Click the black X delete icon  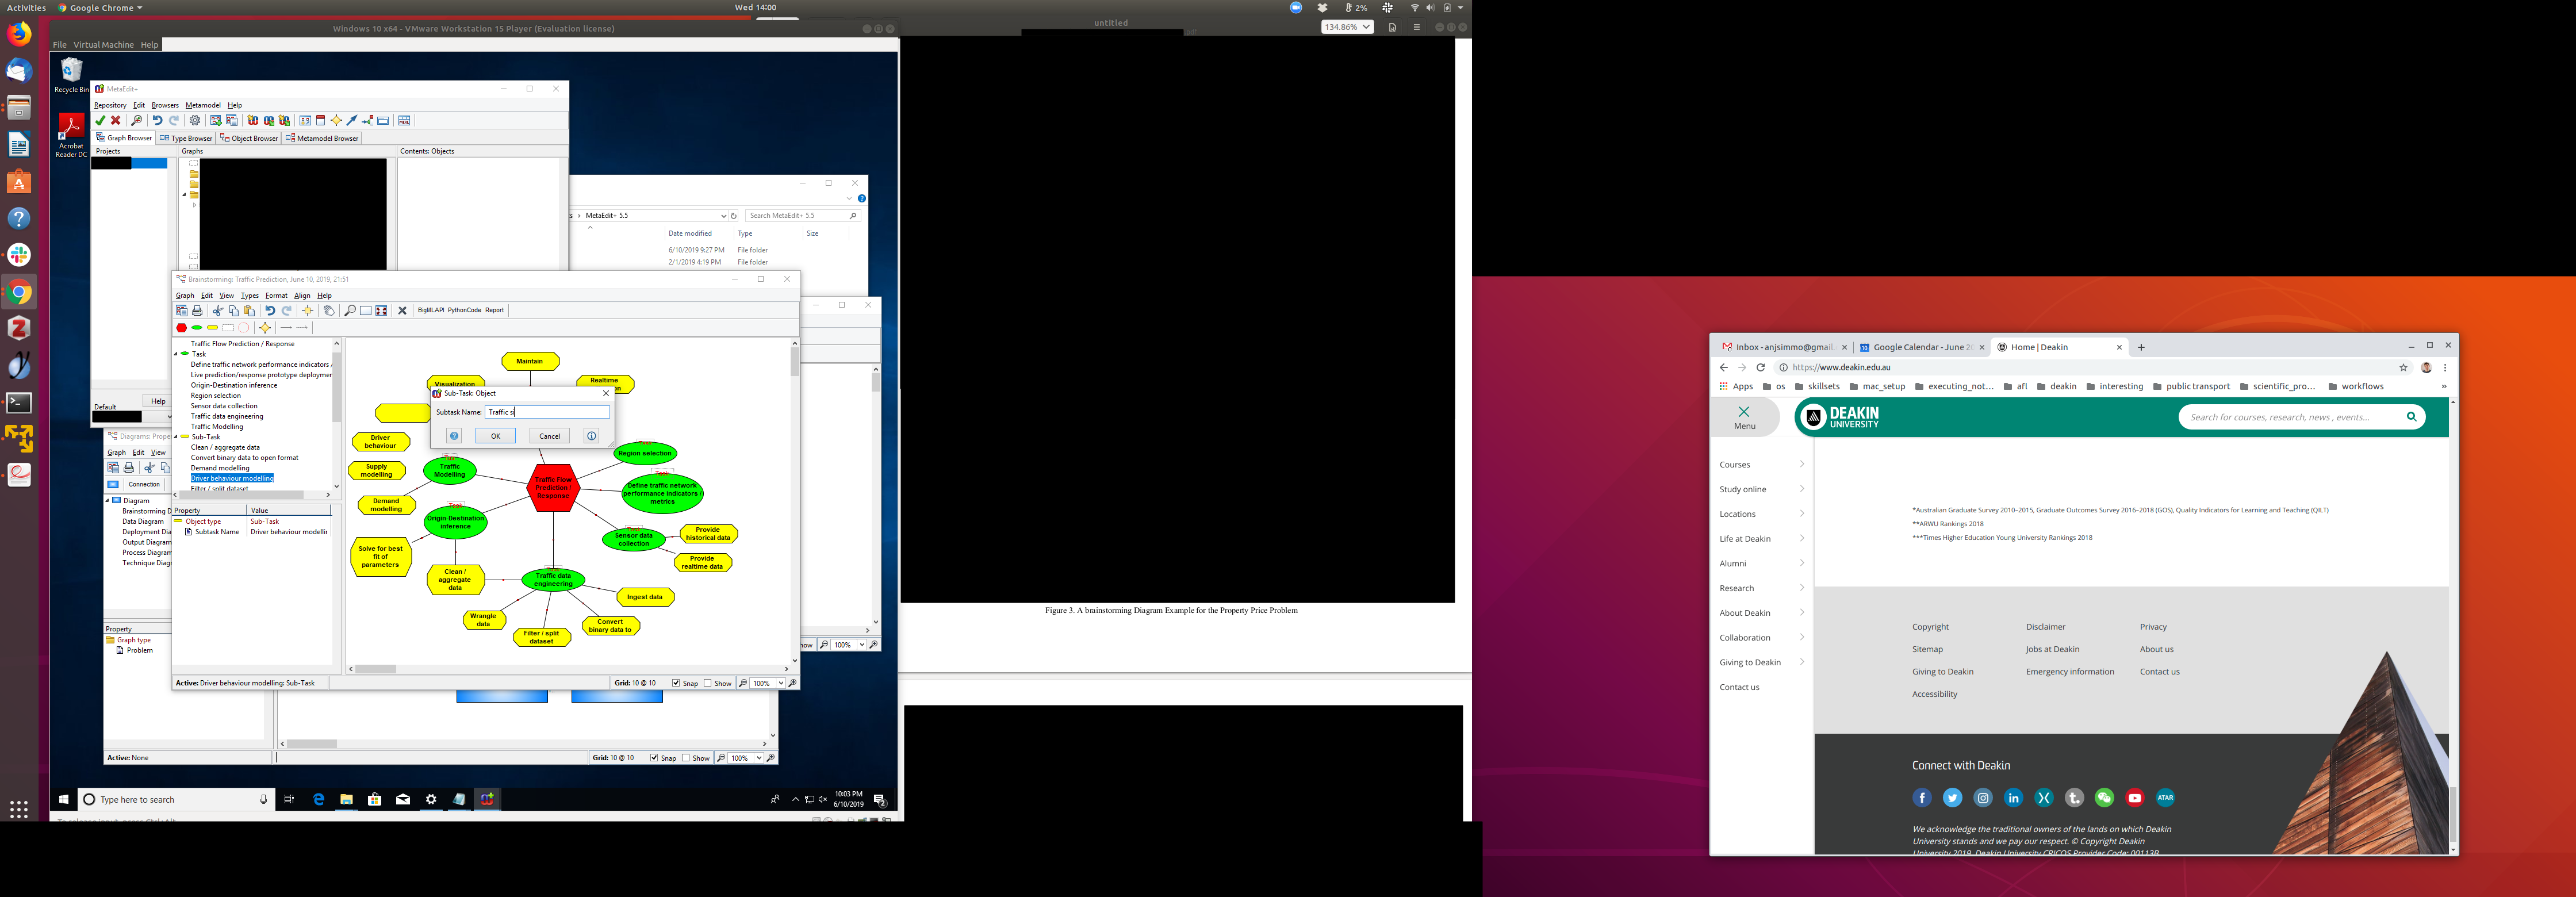[402, 311]
